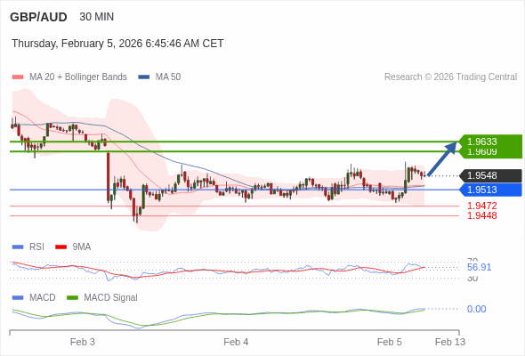Click the 9MA legend label
525x356 pixels.
pos(82,247)
